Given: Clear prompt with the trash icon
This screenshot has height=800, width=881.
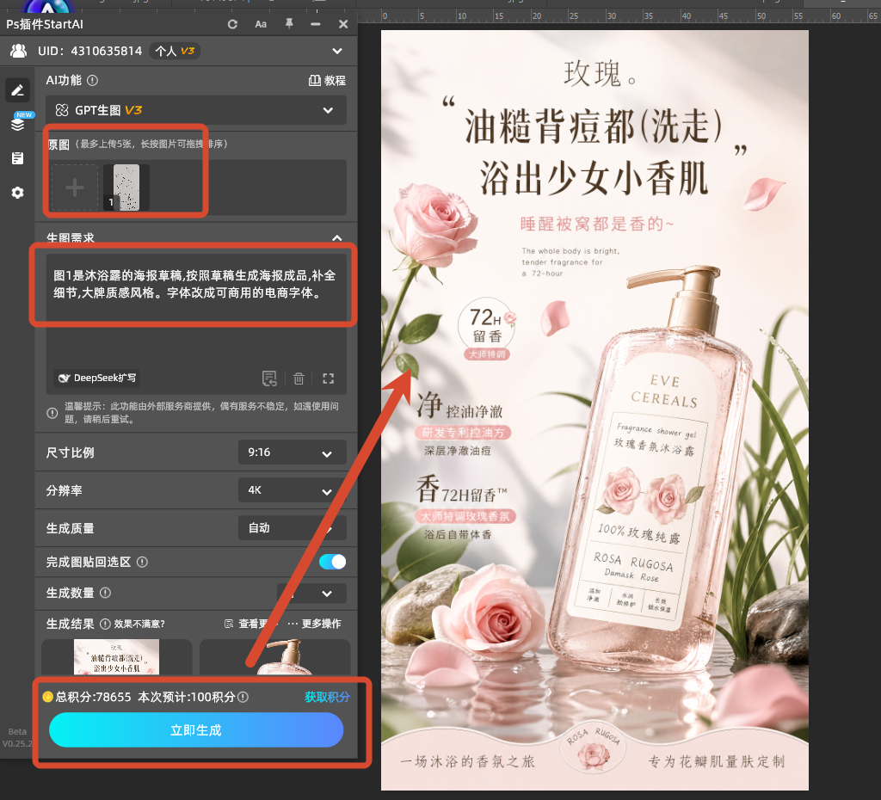Looking at the screenshot, I should pos(299,378).
